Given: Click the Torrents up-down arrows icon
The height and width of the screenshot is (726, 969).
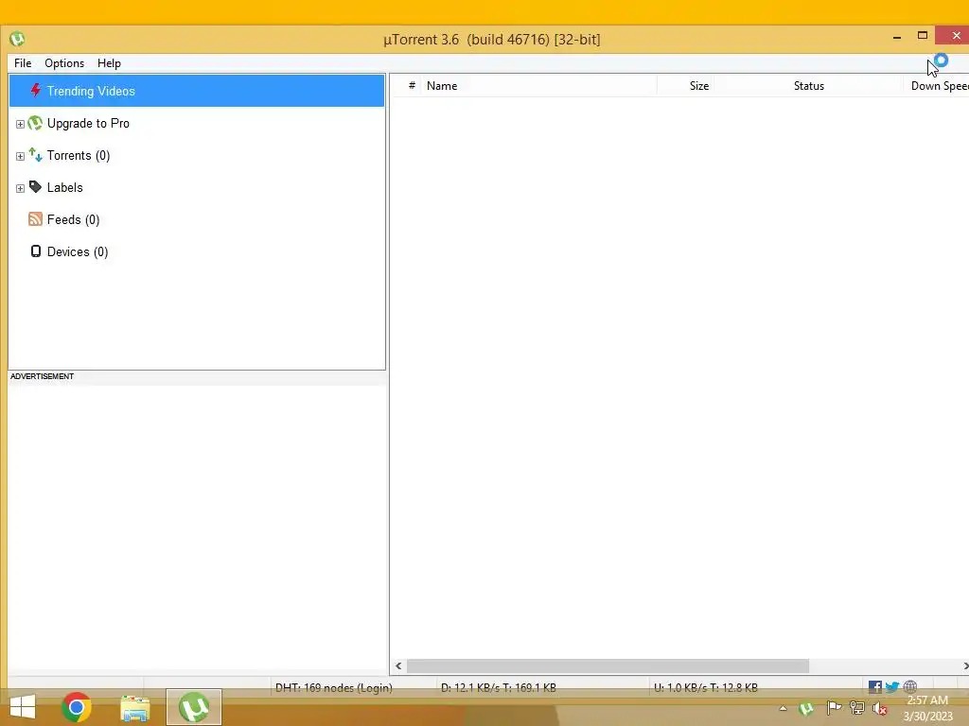Looking at the screenshot, I should coord(35,155).
